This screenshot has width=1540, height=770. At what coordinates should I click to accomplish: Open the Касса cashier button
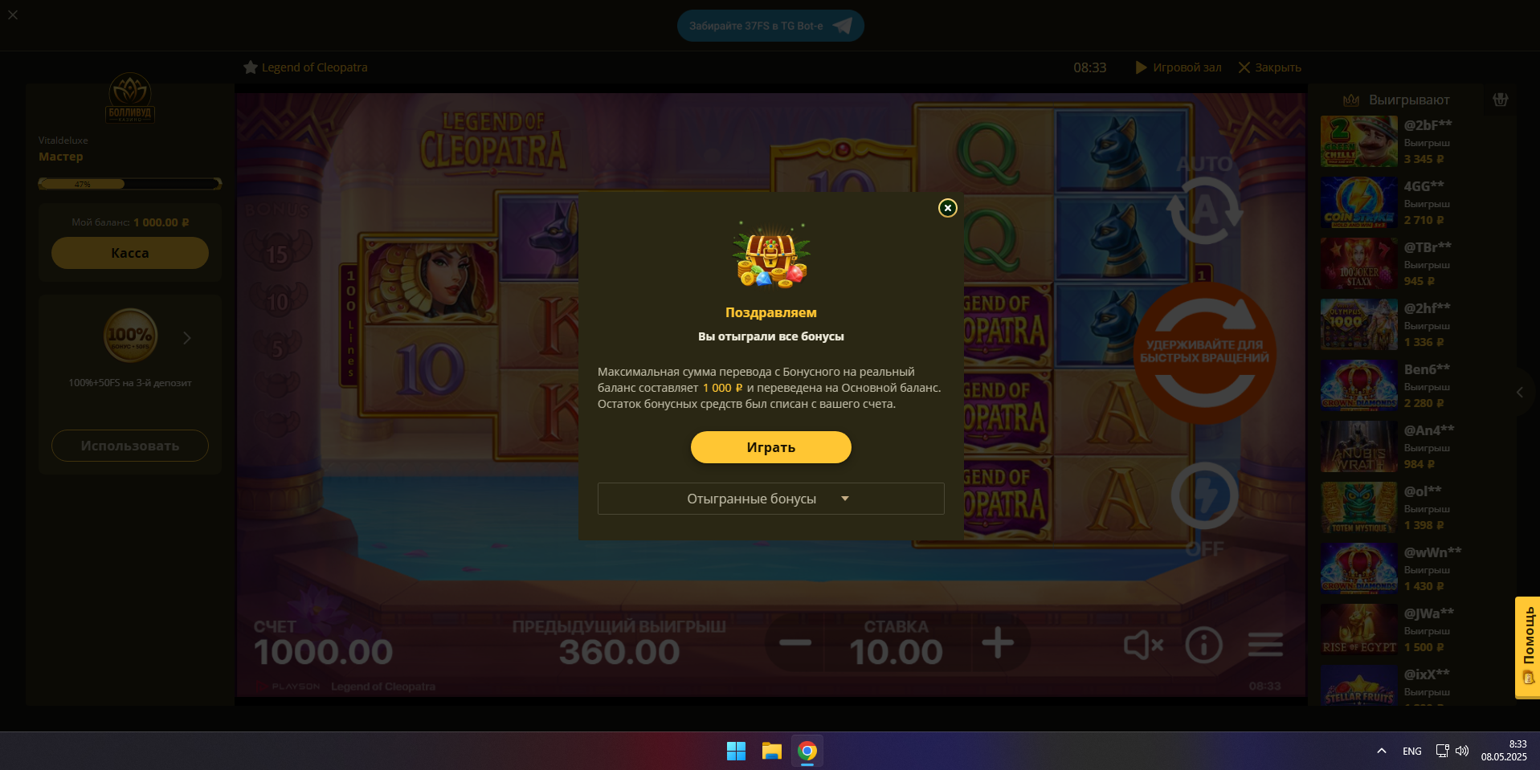[130, 253]
